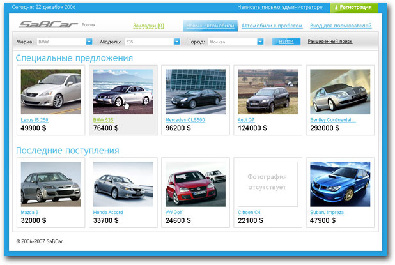
Task: Click the Lexus IS 250 link
Action: 35,120
